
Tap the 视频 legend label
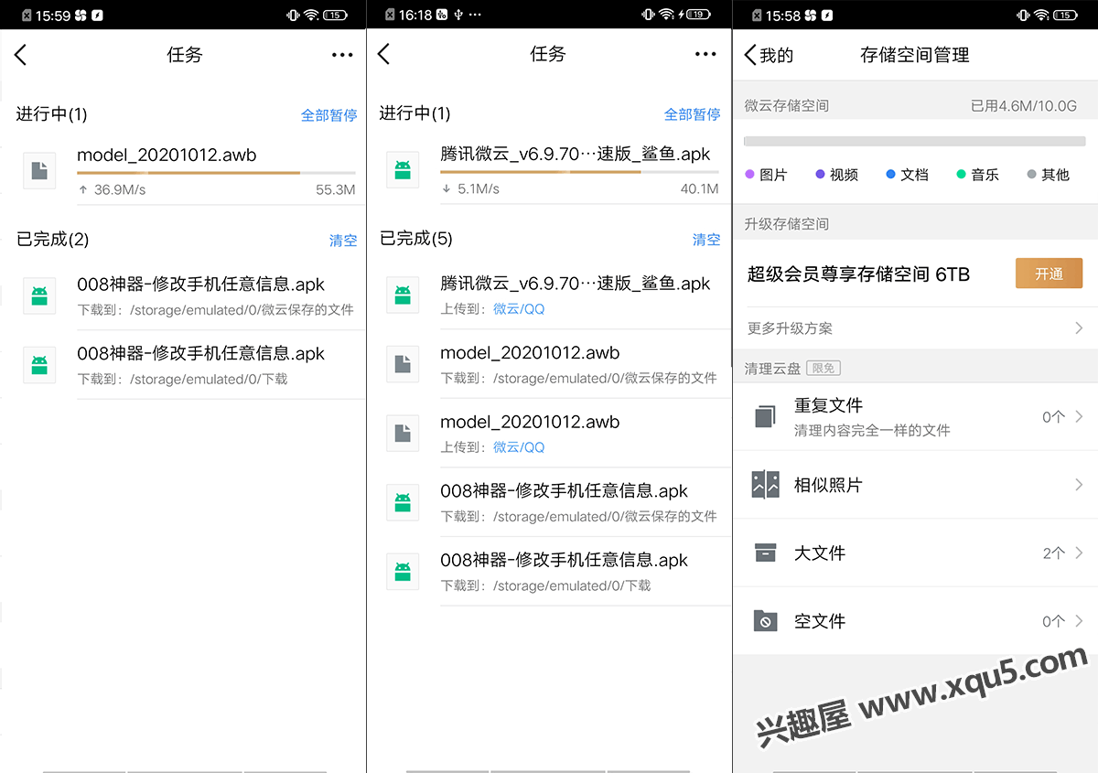[x=844, y=175]
